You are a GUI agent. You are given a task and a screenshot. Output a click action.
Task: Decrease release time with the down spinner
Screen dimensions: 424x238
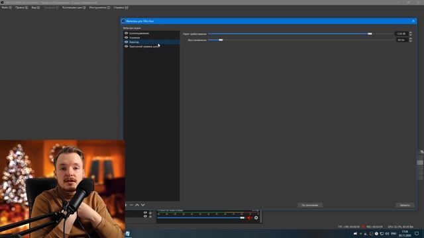click(x=411, y=41)
